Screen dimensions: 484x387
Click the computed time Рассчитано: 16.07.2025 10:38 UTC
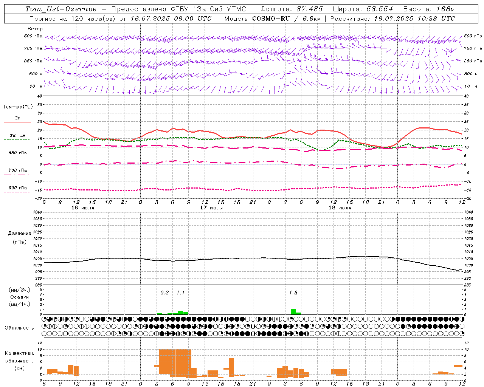pos(393,19)
